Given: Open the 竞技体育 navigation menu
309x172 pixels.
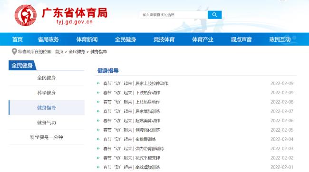Looking at the screenshot, I should tap(164, 39).
